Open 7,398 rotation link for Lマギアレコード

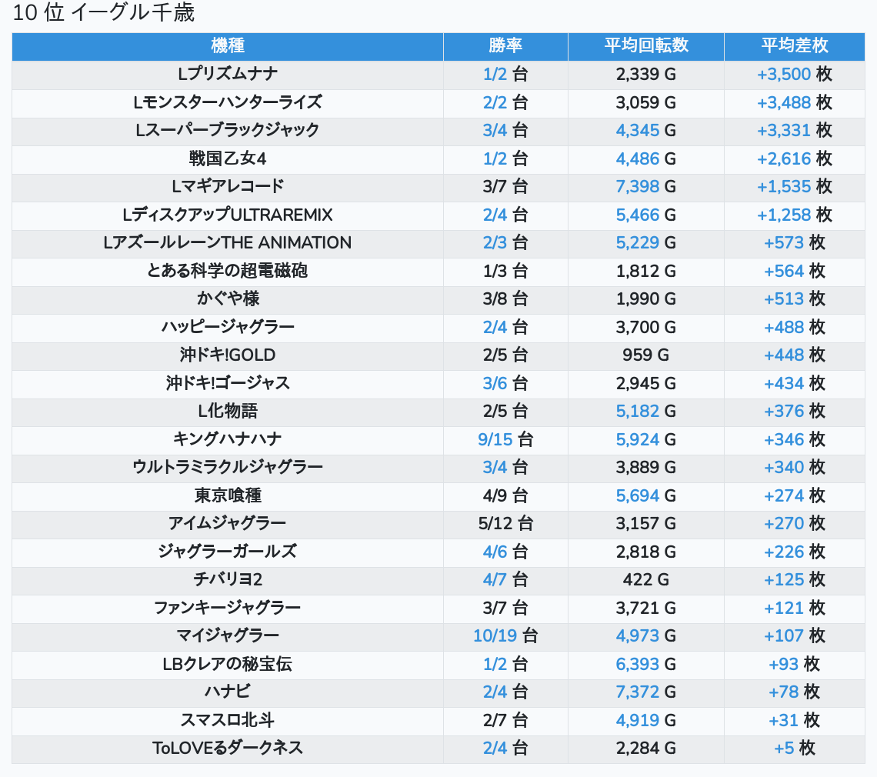tap(637, 186)
